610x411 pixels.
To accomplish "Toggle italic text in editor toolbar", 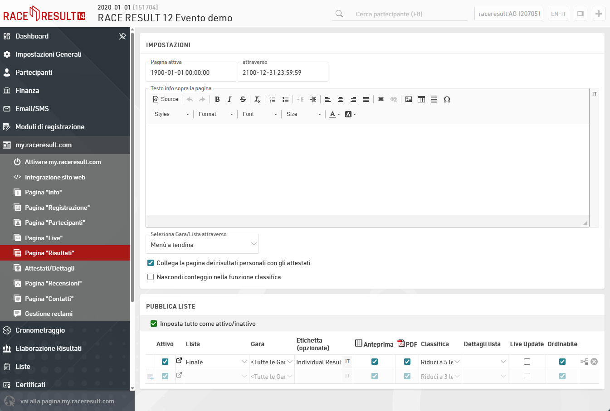I will (229, 99).
